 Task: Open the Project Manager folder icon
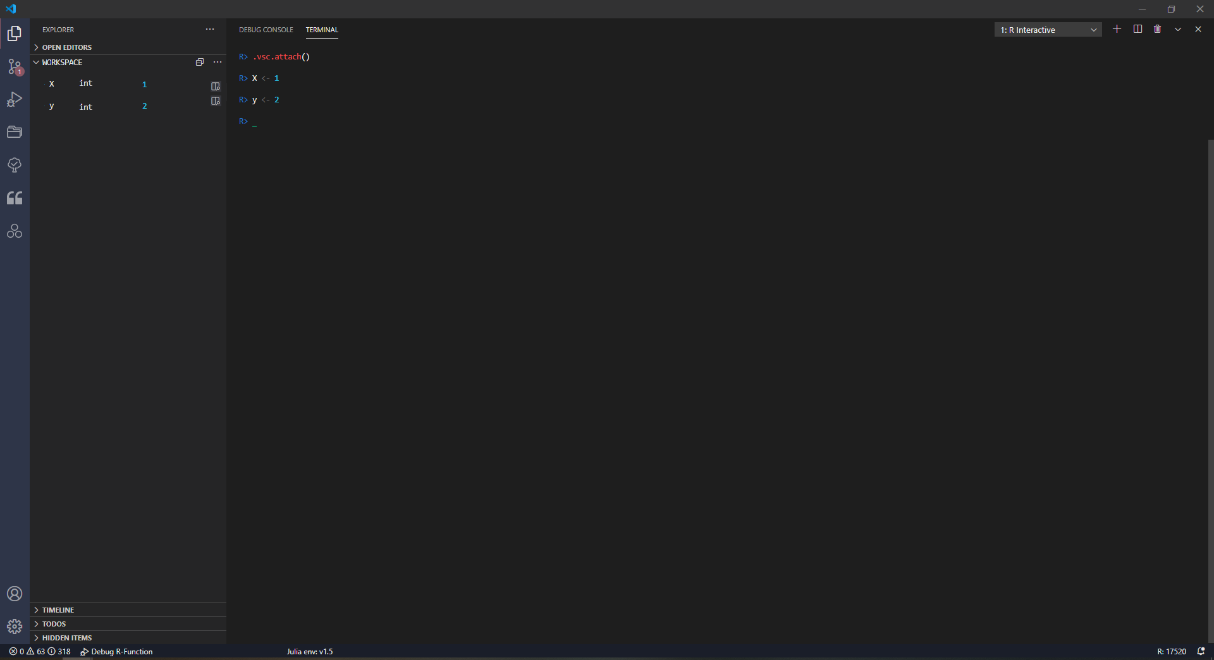15,132
